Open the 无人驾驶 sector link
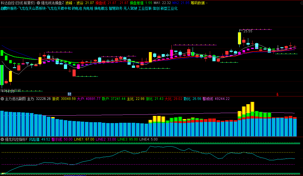 [x=130, y=8]
